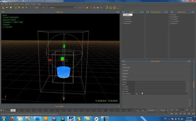
Task: Expand the Node section in Node Params
Action: [155, 65]
